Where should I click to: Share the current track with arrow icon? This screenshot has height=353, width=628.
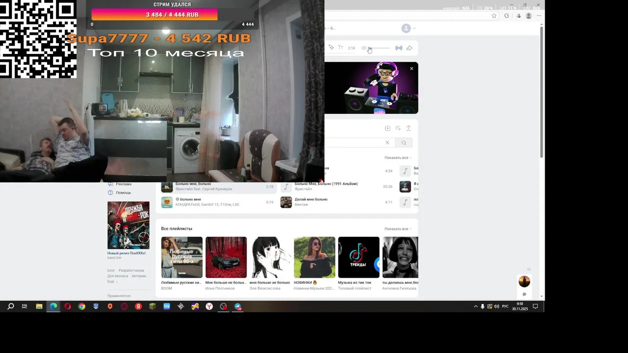click(409, 48)
